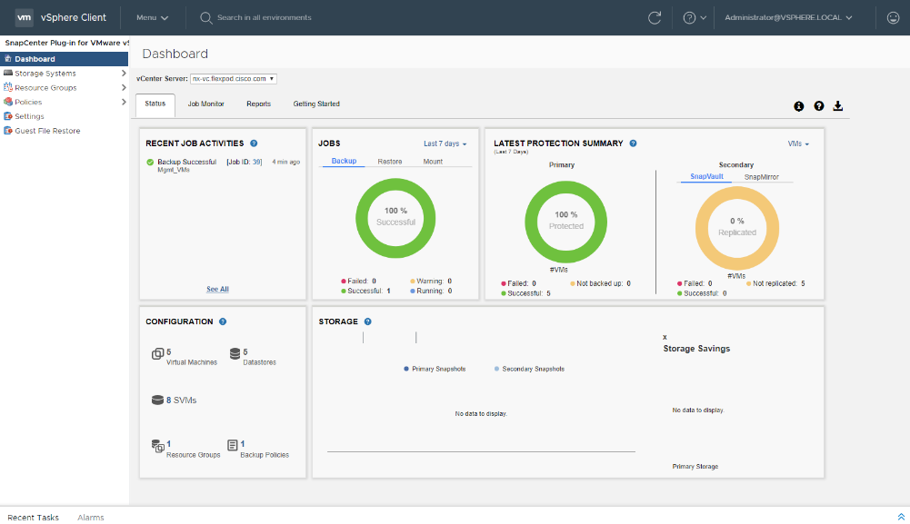Click the download dashboard icon
The width and height of the screenshot is (910, 524).
tap(838, 106)
